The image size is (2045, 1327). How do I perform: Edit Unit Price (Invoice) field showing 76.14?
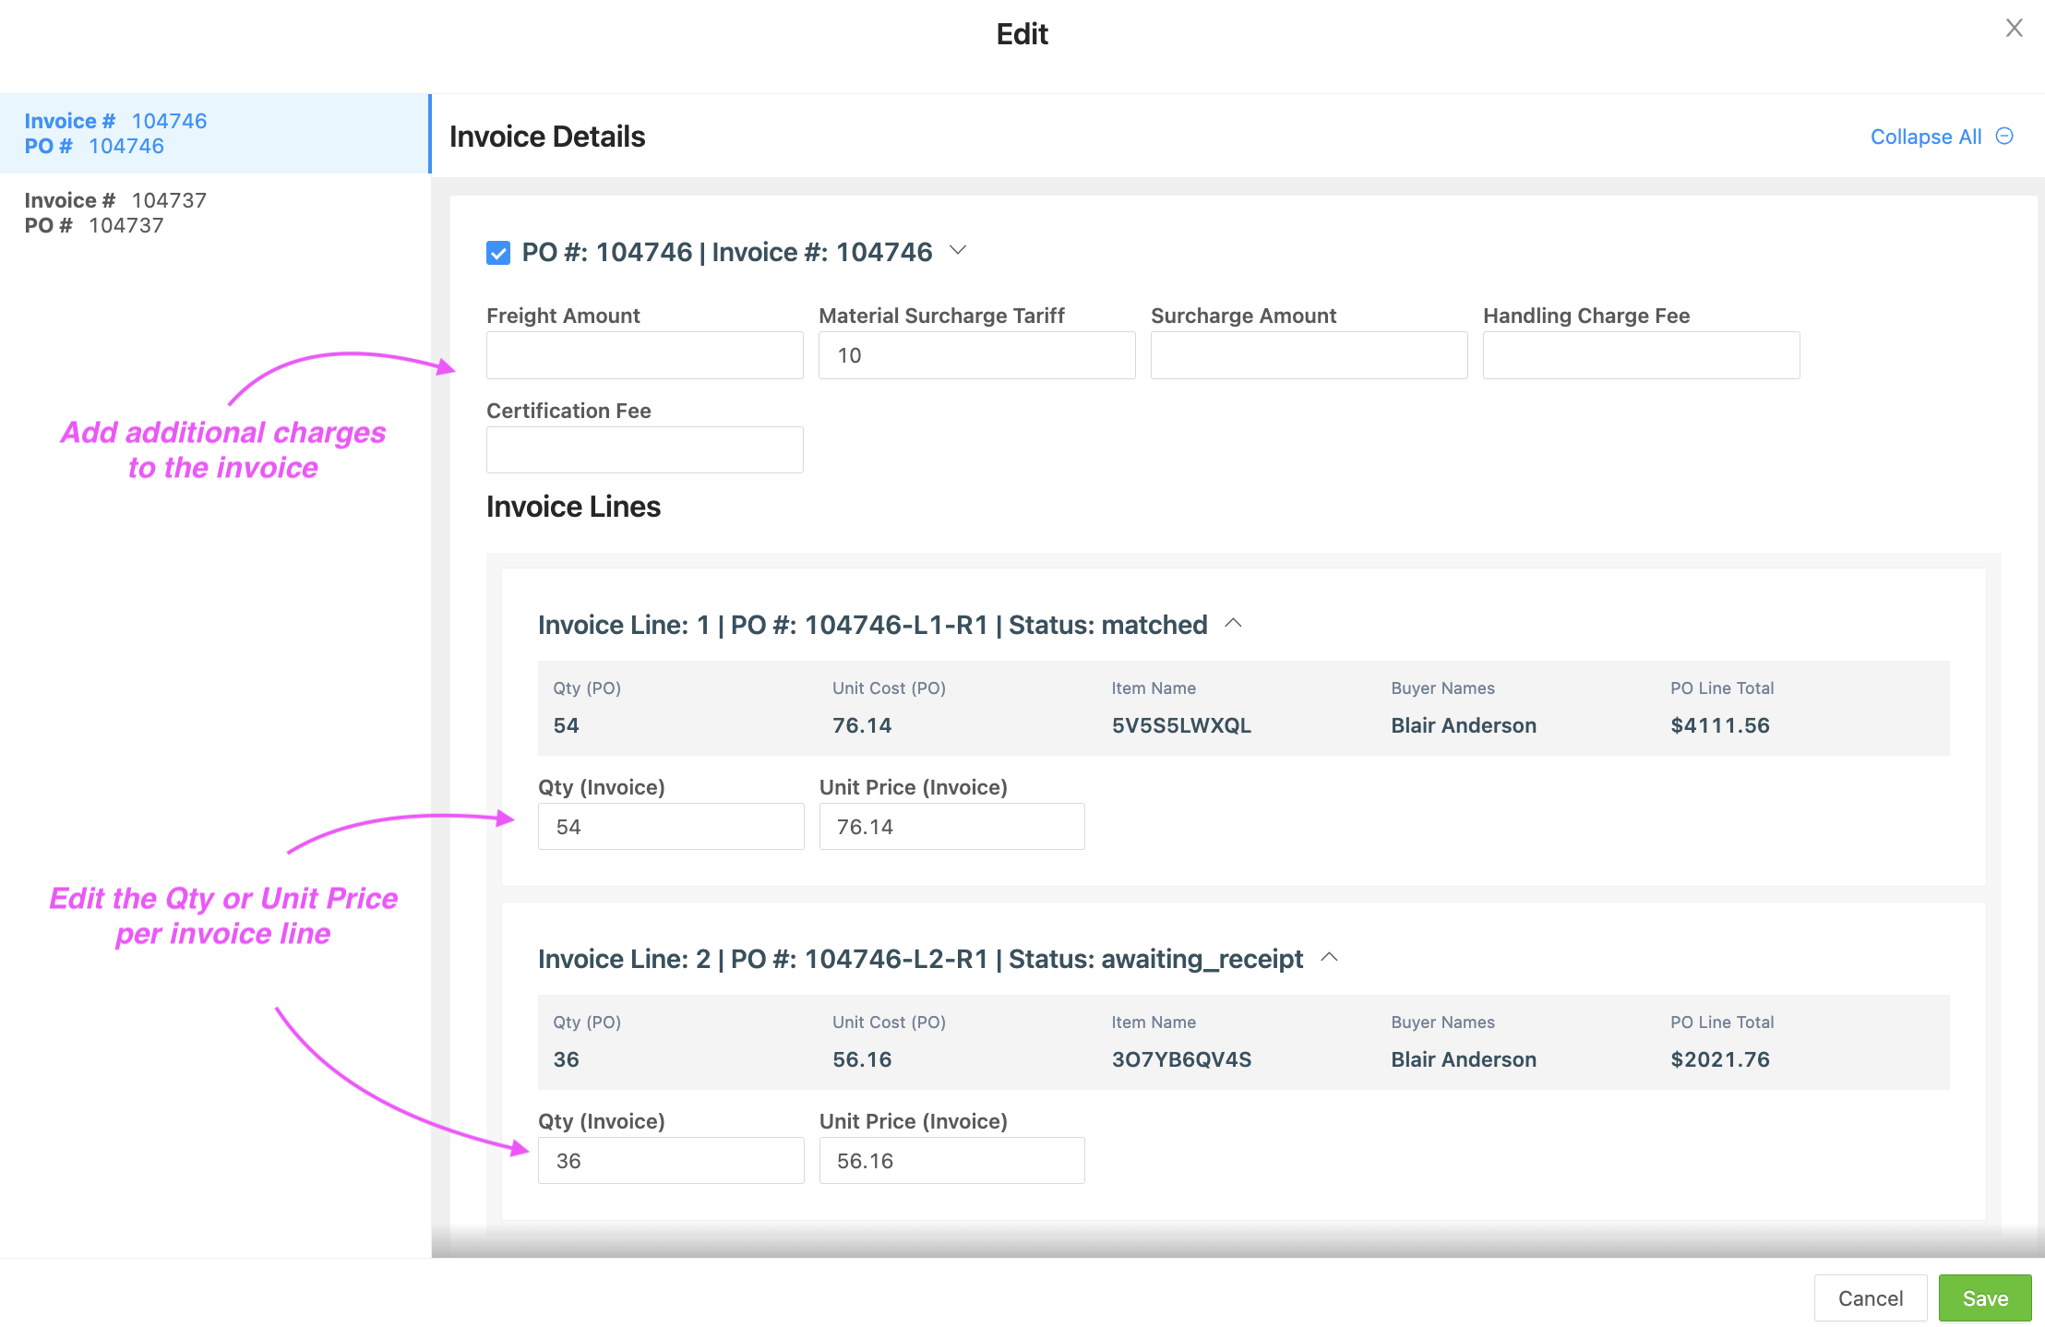click(x=952, y=827)
